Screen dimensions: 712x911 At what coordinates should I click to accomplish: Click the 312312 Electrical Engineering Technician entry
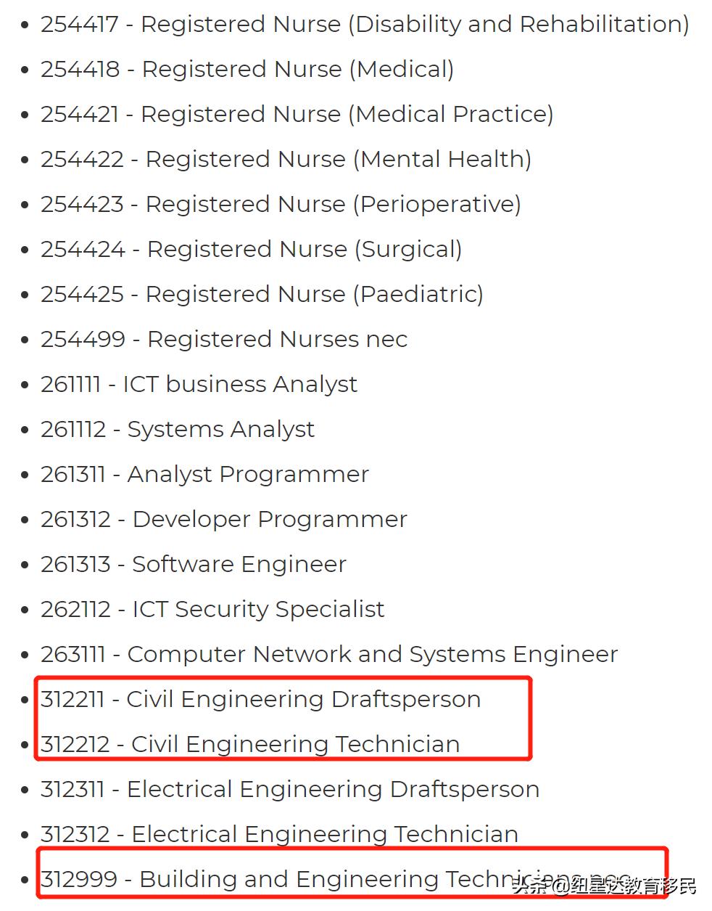pos(279,834)
